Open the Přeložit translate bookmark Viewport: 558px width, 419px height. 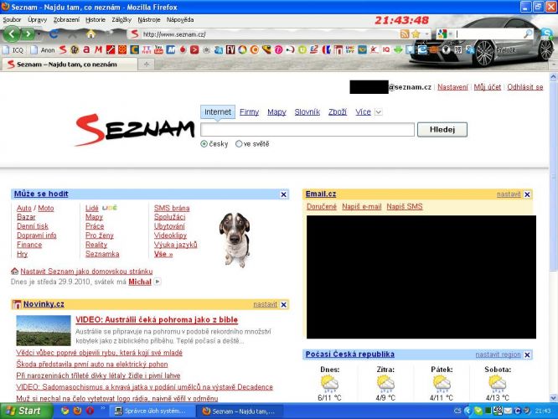coord(506,50)
